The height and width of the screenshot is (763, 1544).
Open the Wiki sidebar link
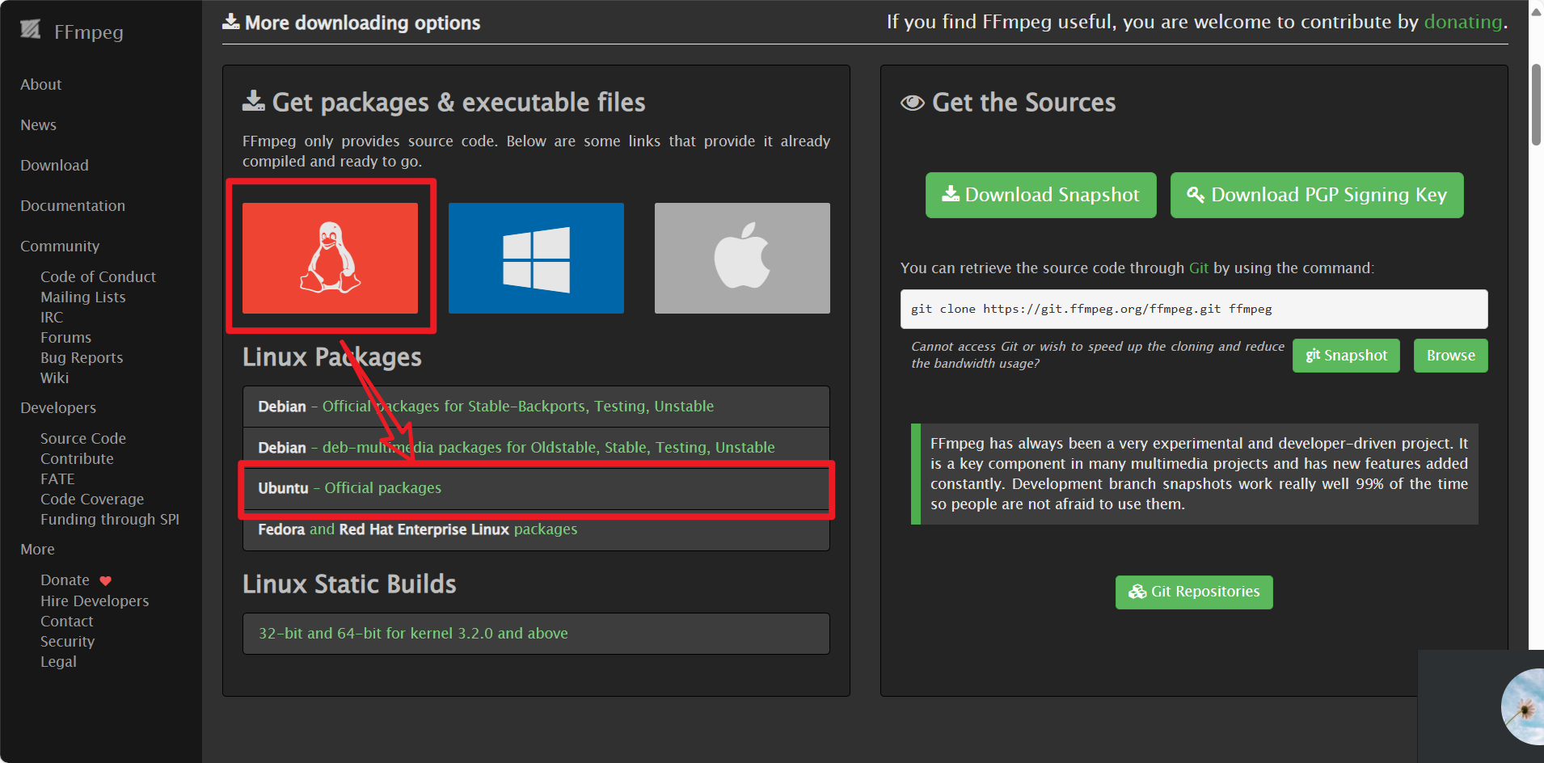coord(54,377)
